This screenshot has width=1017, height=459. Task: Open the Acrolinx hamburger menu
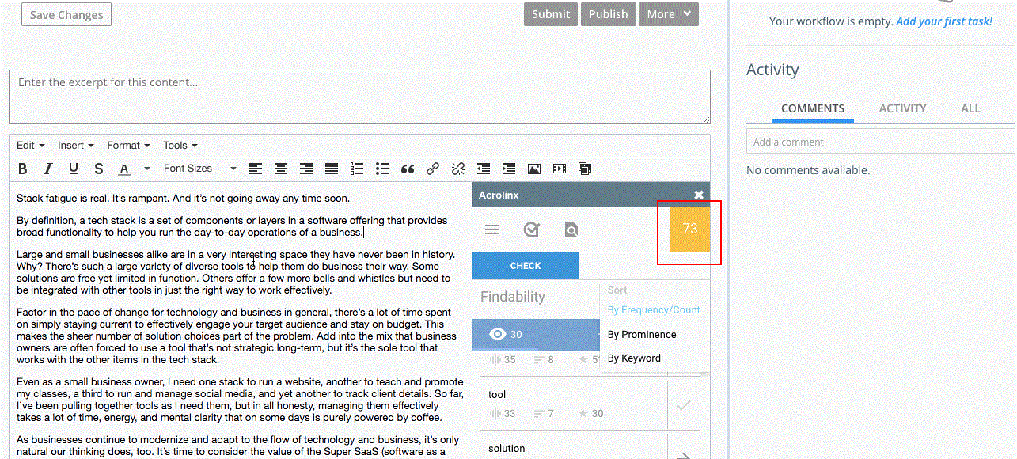click(x=492, y=229)
